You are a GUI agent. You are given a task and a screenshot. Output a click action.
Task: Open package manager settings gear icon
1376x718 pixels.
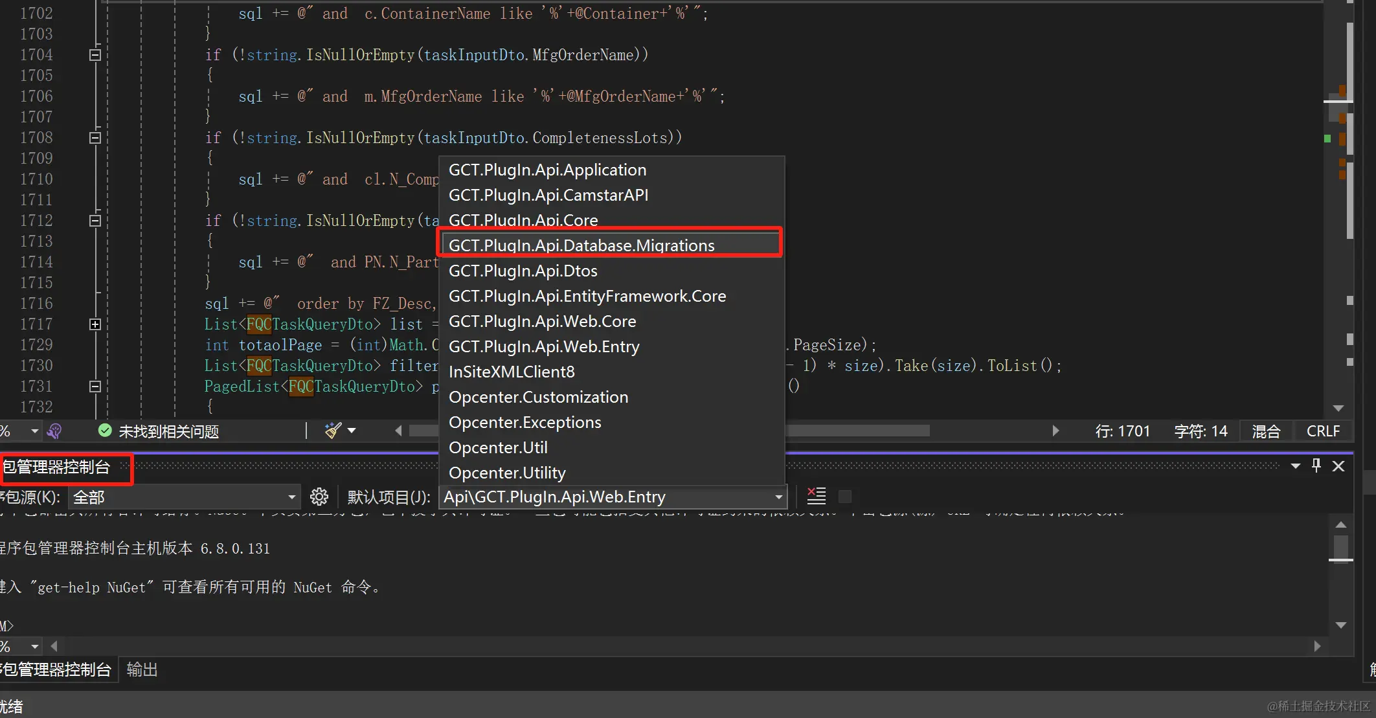click(x=319, y=497)
